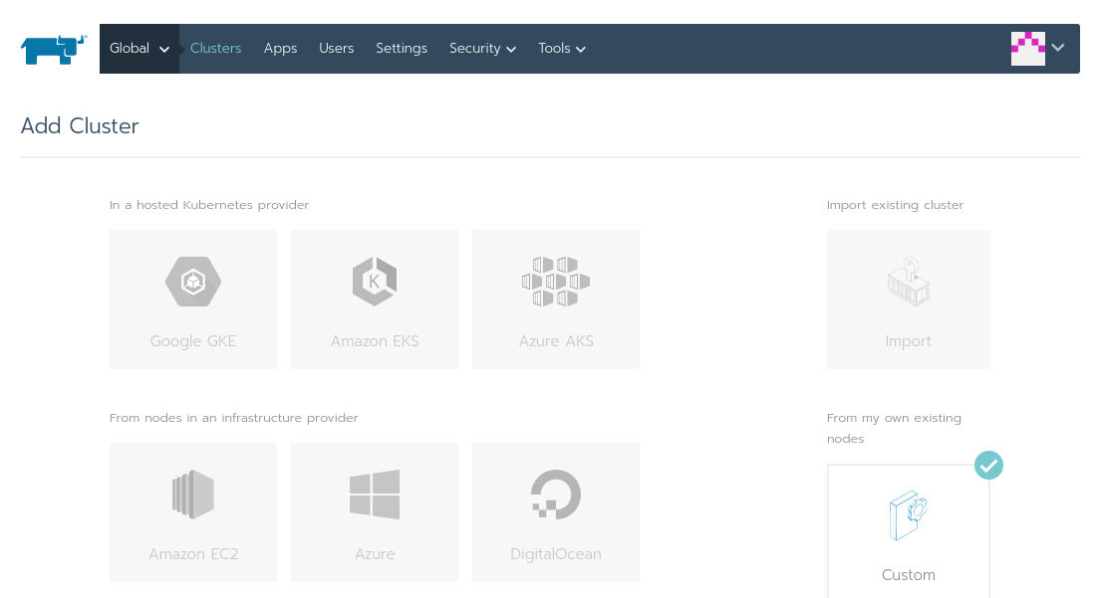The width and height of the screenshot is (1100, 598).
Task: Open the Settings page link
Action: [x=402, y=49]
